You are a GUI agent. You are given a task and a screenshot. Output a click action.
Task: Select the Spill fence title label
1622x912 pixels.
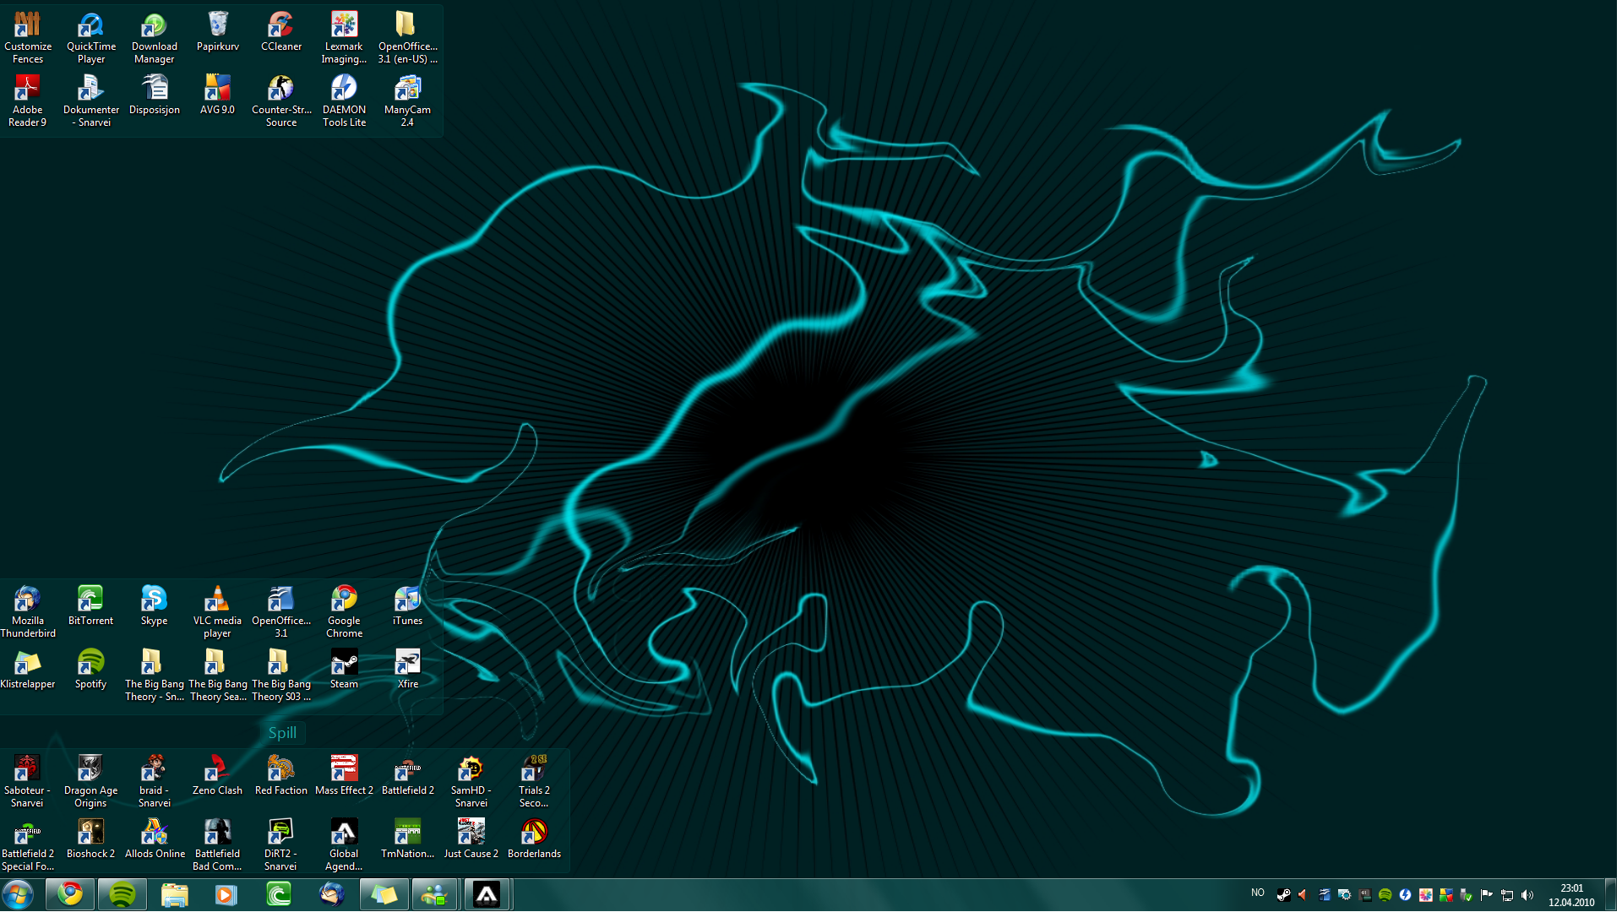point(282,733)
